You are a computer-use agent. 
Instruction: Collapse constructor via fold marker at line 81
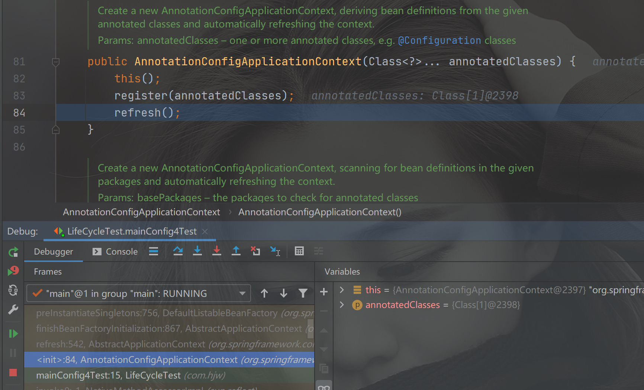(x=56, y=62)
